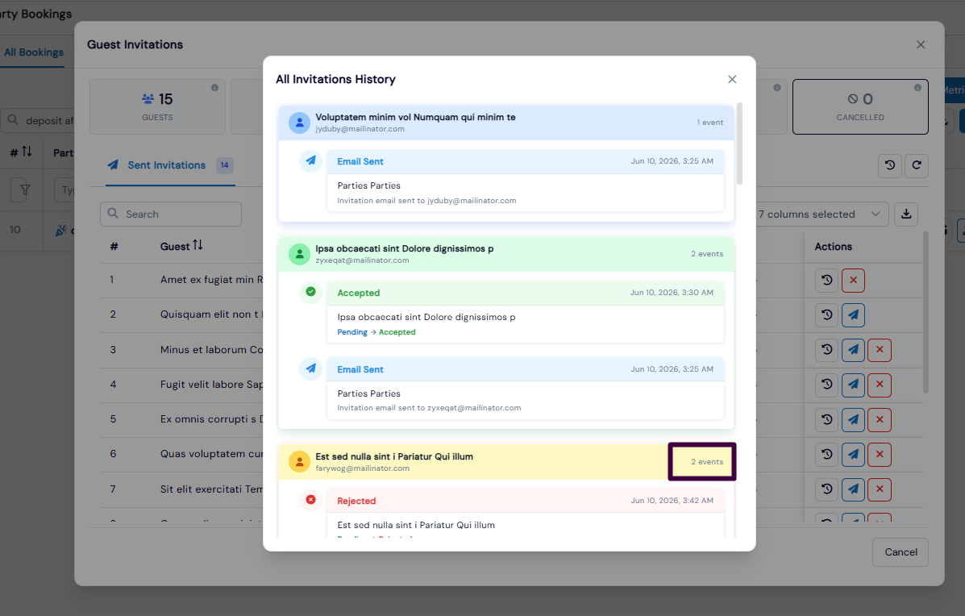Click the Jun 10, 2026, 3:42 AM timestamp

672,501
